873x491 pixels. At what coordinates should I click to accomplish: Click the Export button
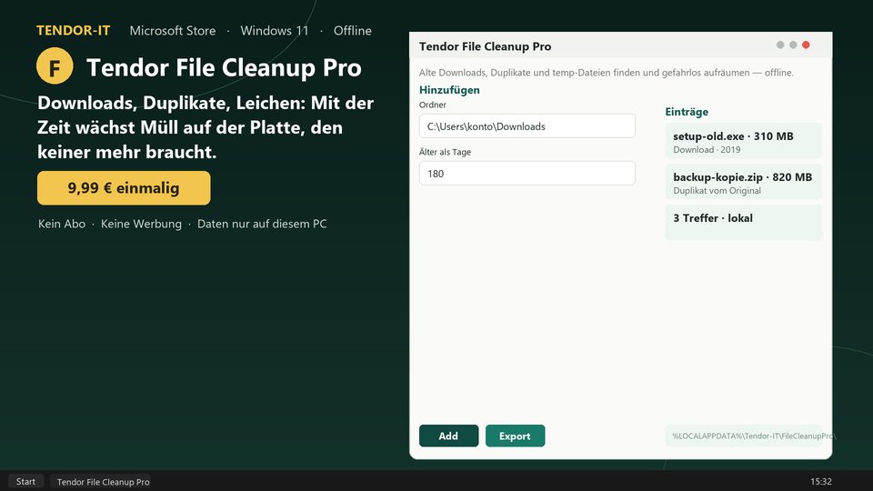pos(515,436)
